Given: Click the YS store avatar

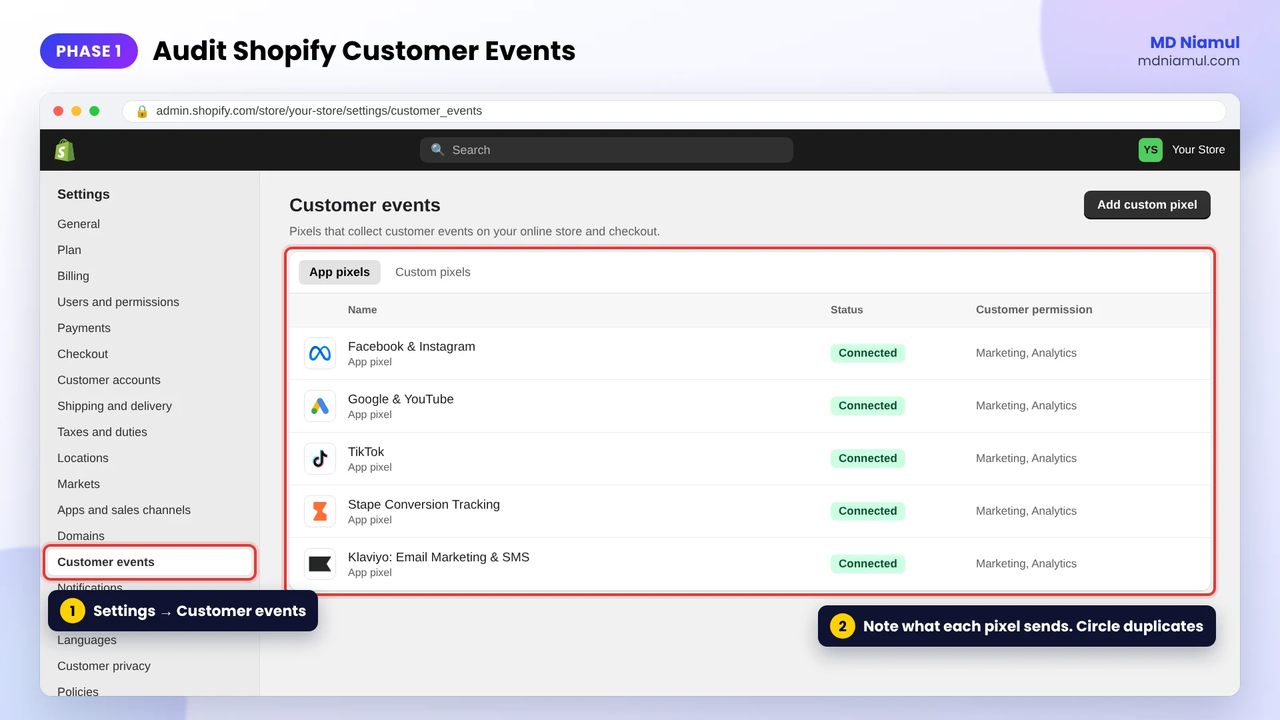Looking at the screenshot, I should pyautogui.click(x=1150, y=150).
